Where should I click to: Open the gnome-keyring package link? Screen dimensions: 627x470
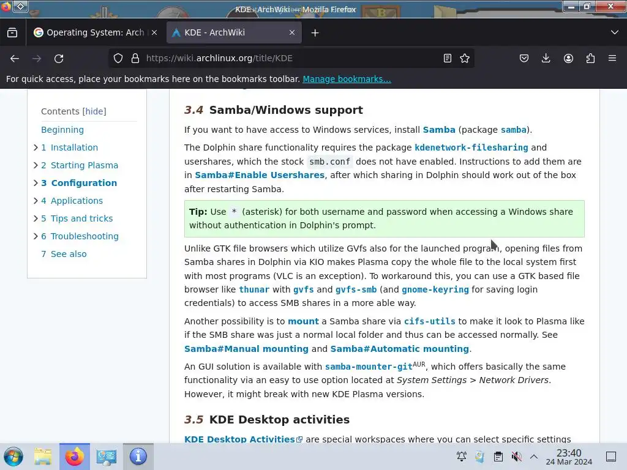[435, 289]
